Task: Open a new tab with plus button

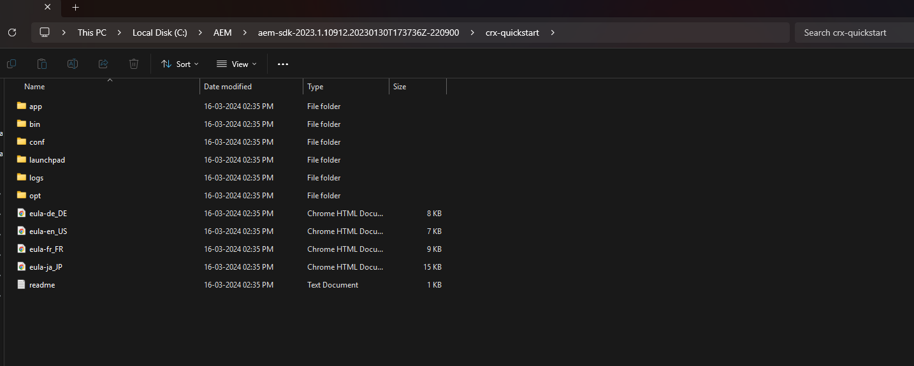Action: coord(75,8)
